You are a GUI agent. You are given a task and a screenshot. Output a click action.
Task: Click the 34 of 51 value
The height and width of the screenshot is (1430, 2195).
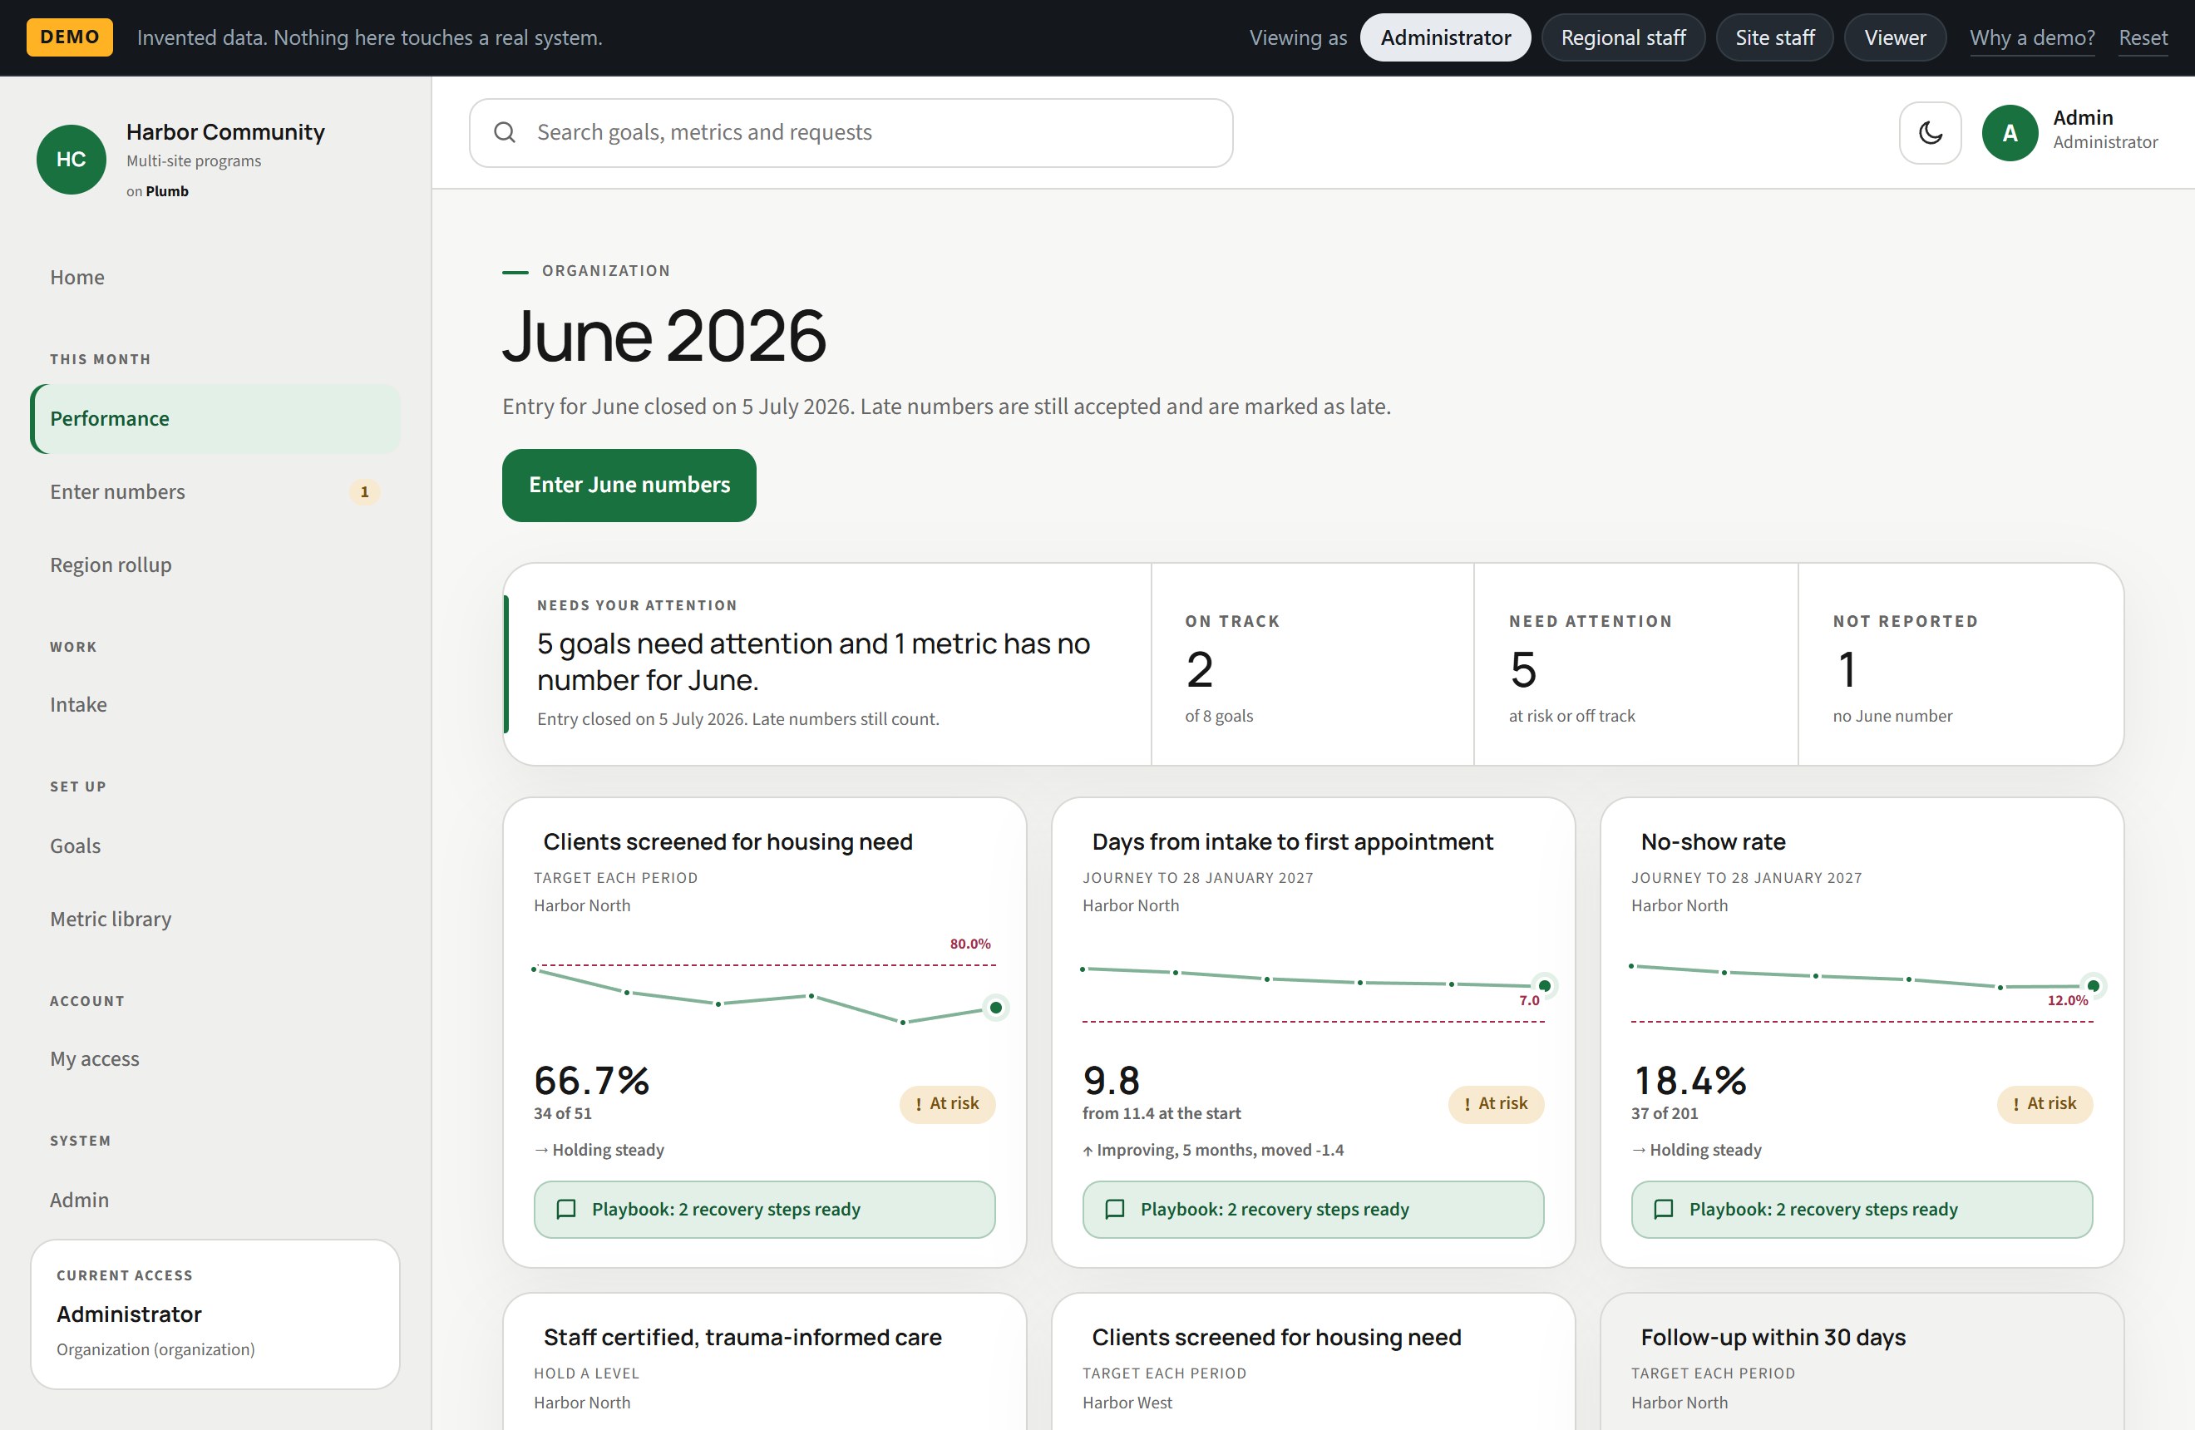(x=563, y=1113)
